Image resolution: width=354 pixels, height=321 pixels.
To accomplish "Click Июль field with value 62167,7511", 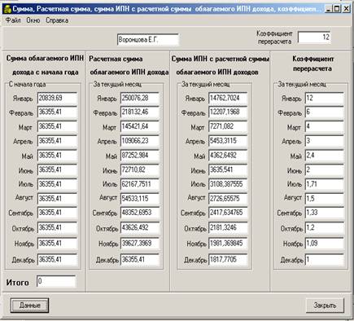I will pyautogui.click(x=140, y=184).
